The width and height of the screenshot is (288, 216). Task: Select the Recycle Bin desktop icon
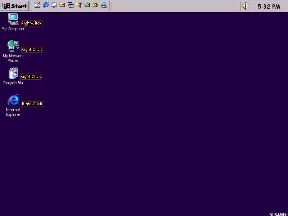pos(13,73)
